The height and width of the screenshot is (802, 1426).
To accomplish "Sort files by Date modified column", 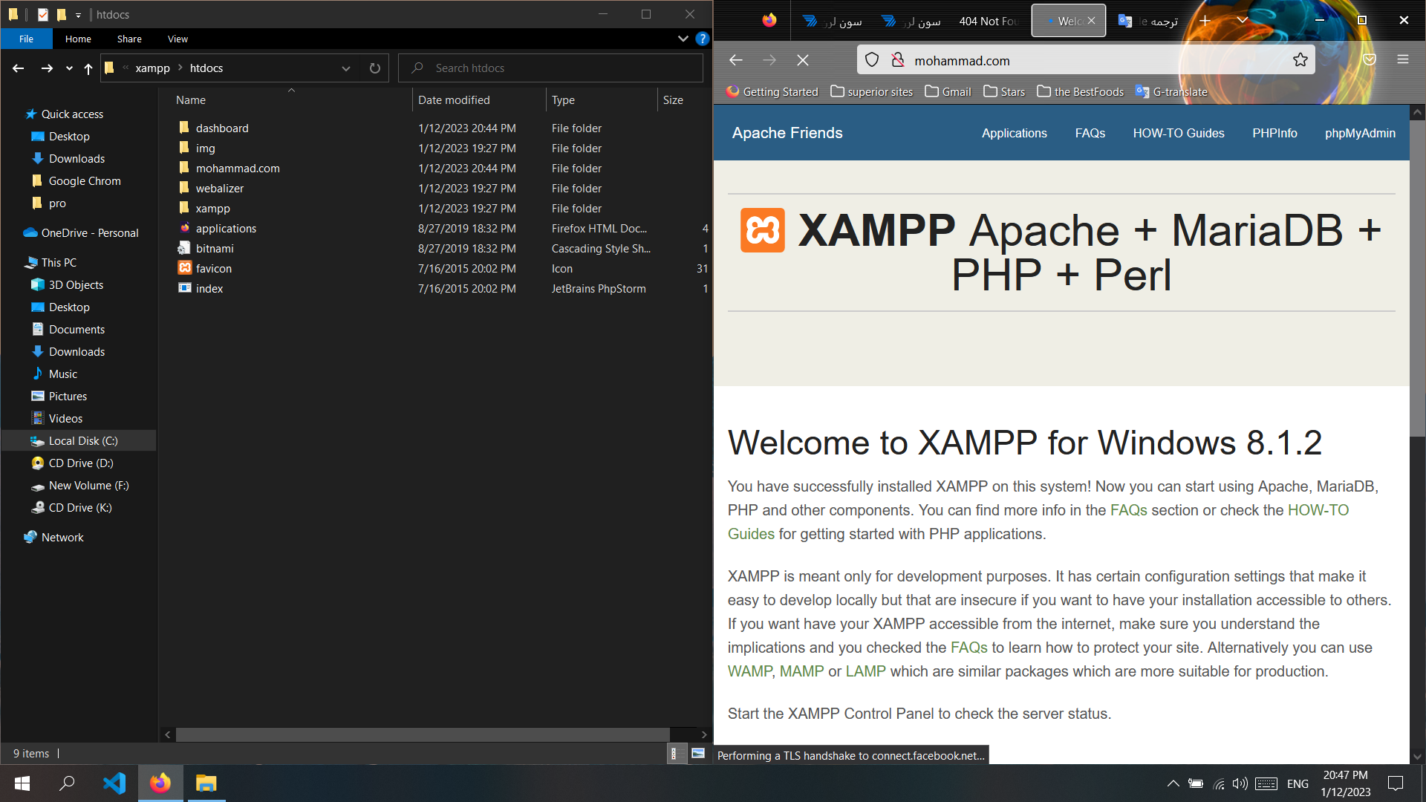I will (x=454, y=100).
